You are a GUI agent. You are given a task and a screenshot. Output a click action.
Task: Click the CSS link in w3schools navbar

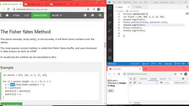point(27,15)
